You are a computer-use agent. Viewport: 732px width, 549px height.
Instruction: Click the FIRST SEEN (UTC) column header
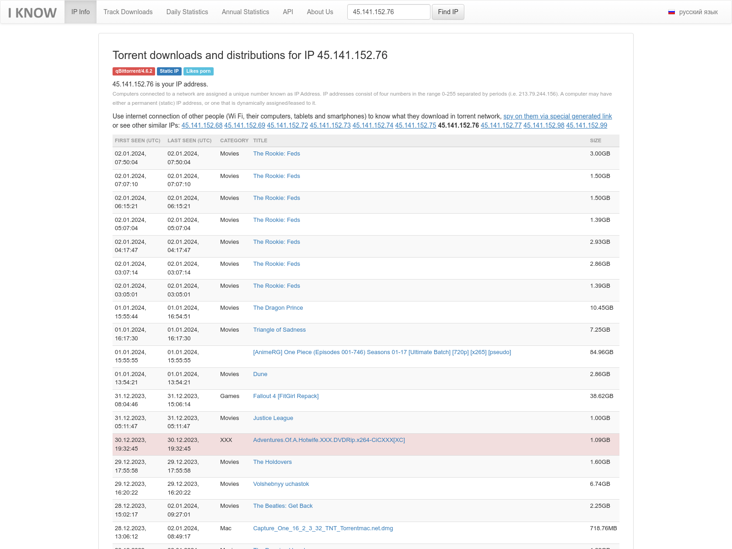coord(138,140)
